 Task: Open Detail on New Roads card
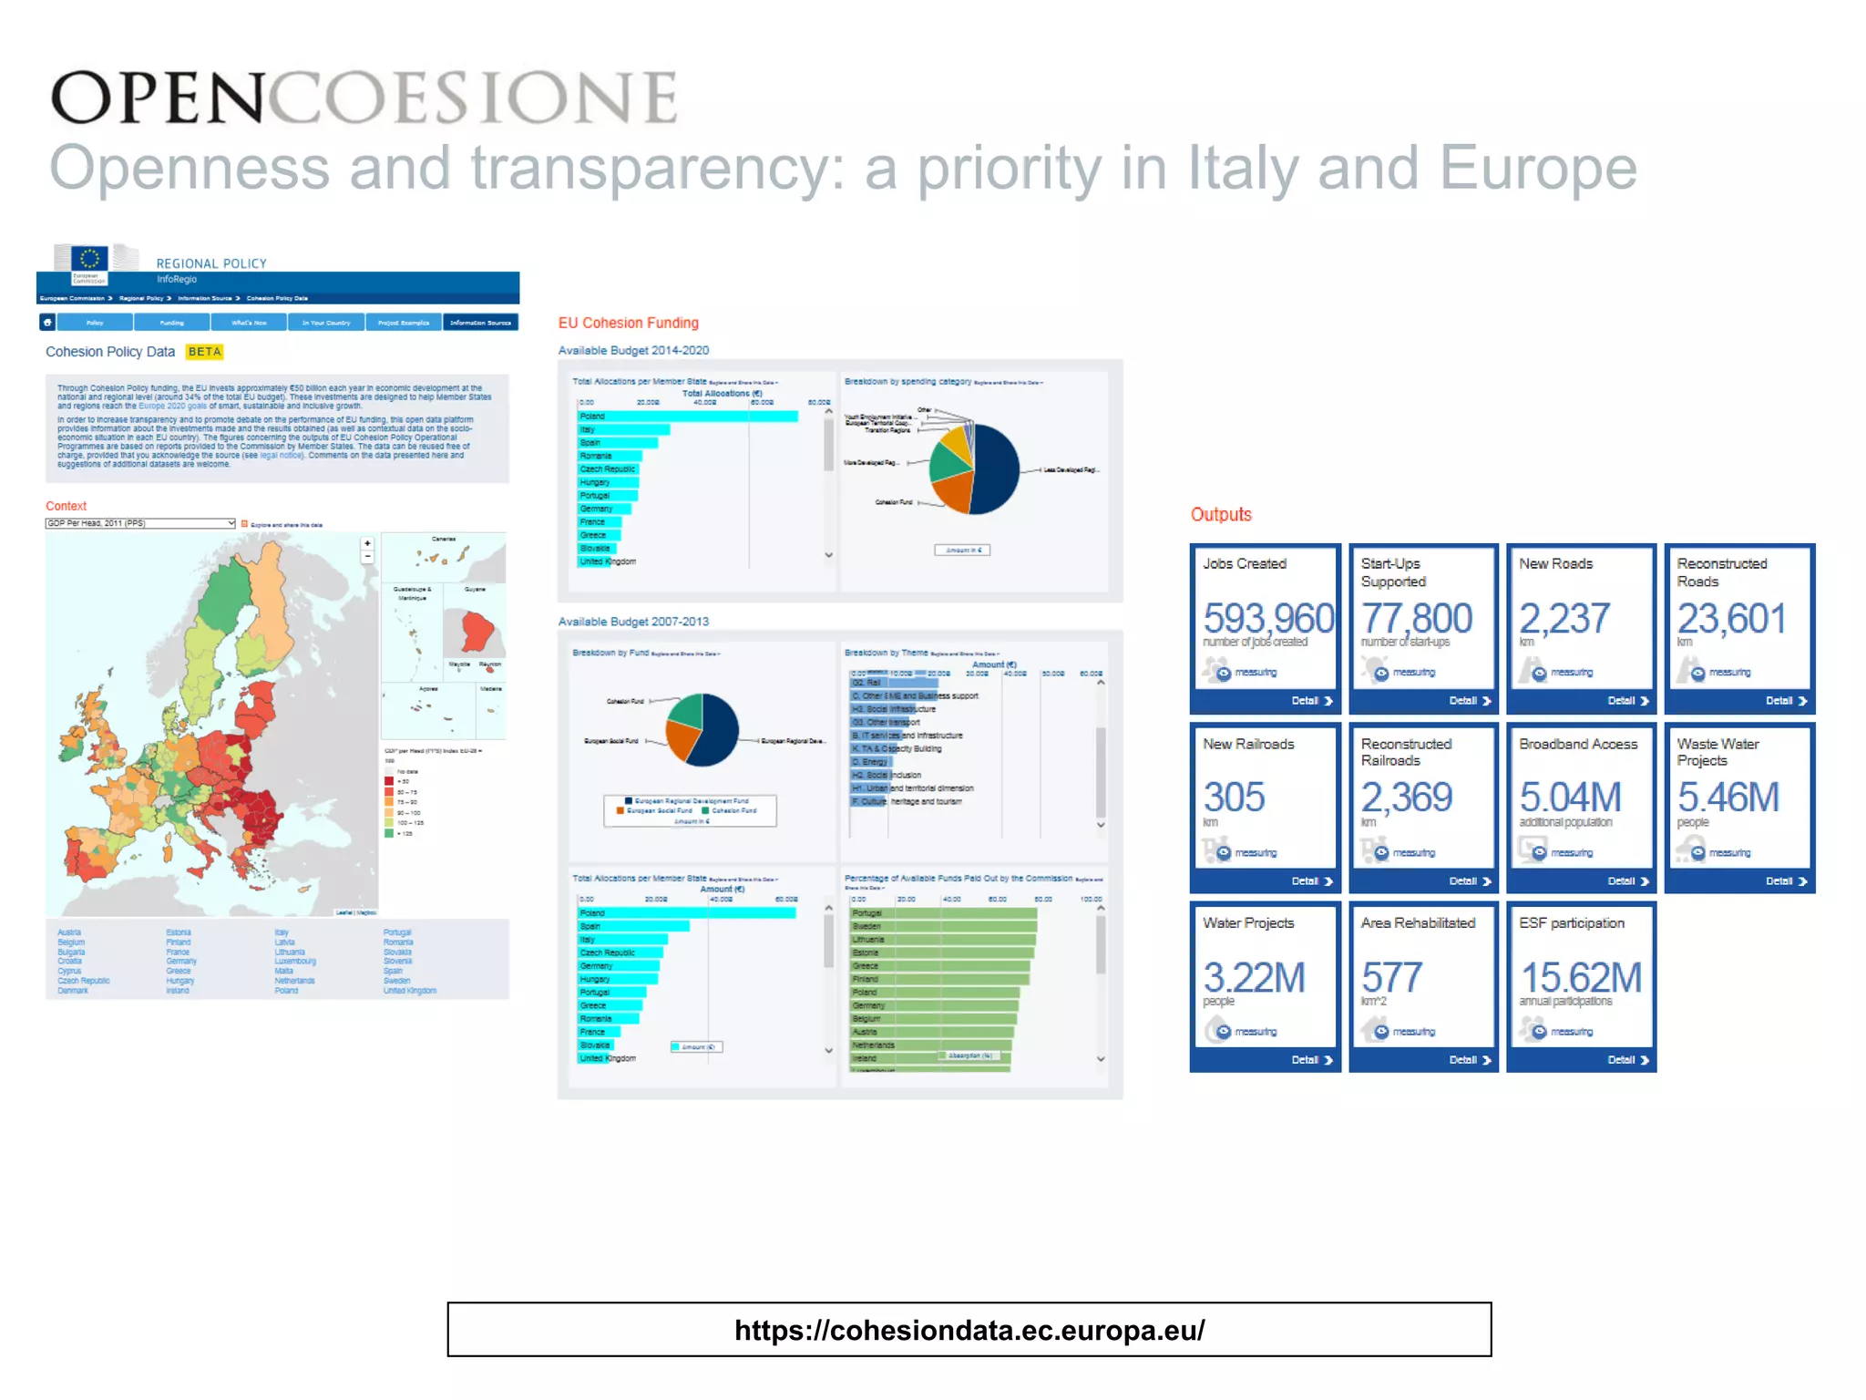click(1628, 701)
